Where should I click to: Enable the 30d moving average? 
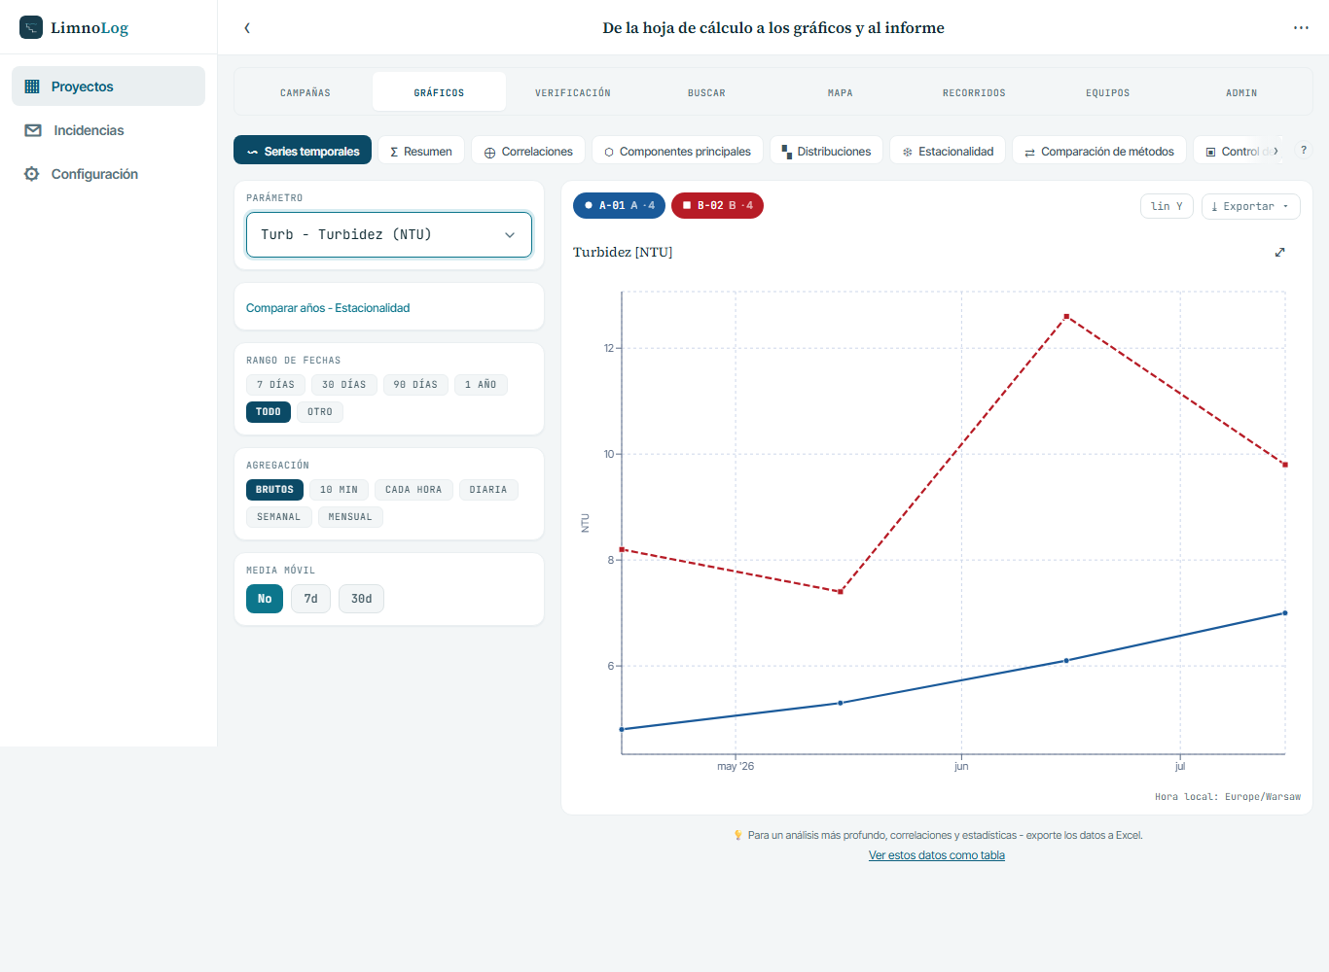pos(361,599)
